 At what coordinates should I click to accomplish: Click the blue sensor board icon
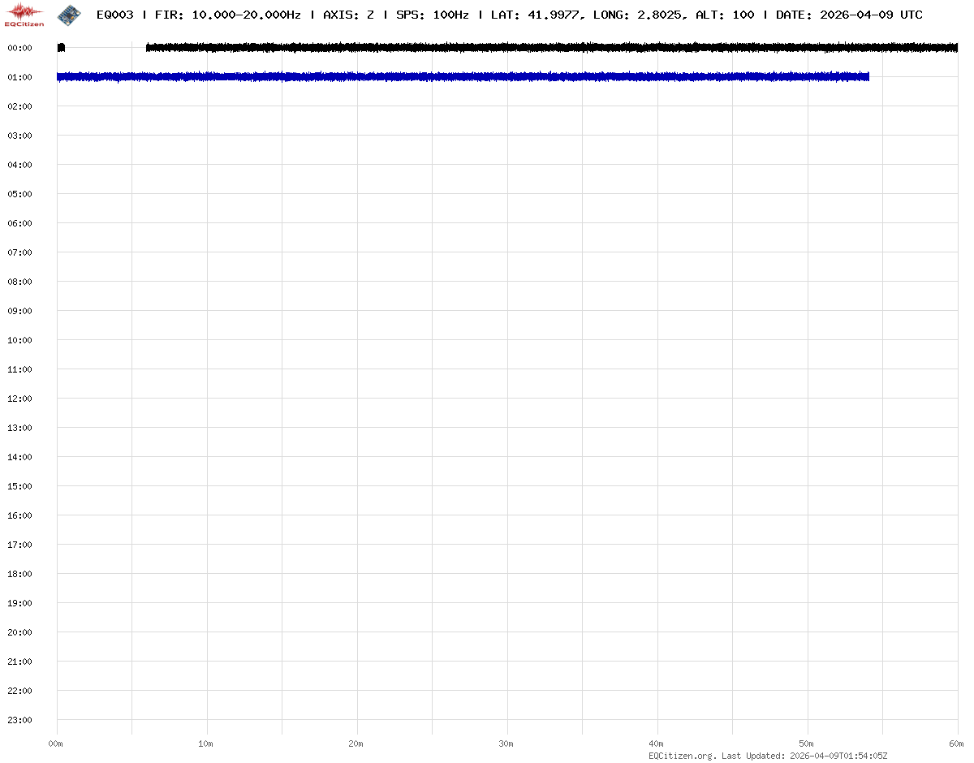69,14
